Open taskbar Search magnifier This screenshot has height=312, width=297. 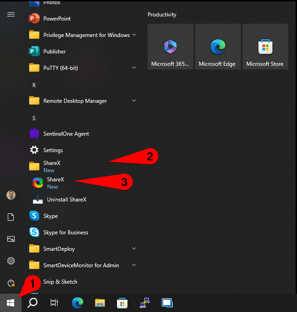coord(32,303)
